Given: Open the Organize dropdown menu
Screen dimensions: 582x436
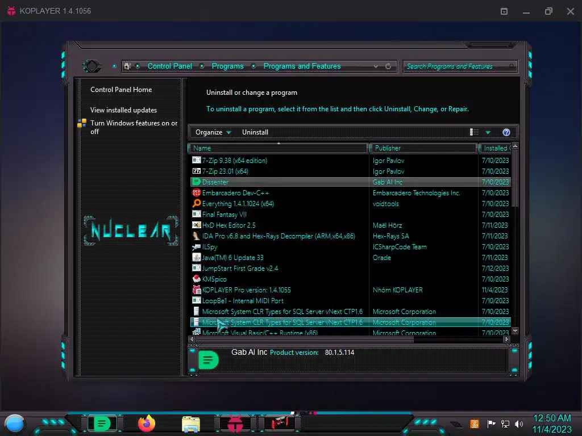Looking at the screenshot, I should pos(213,132).
